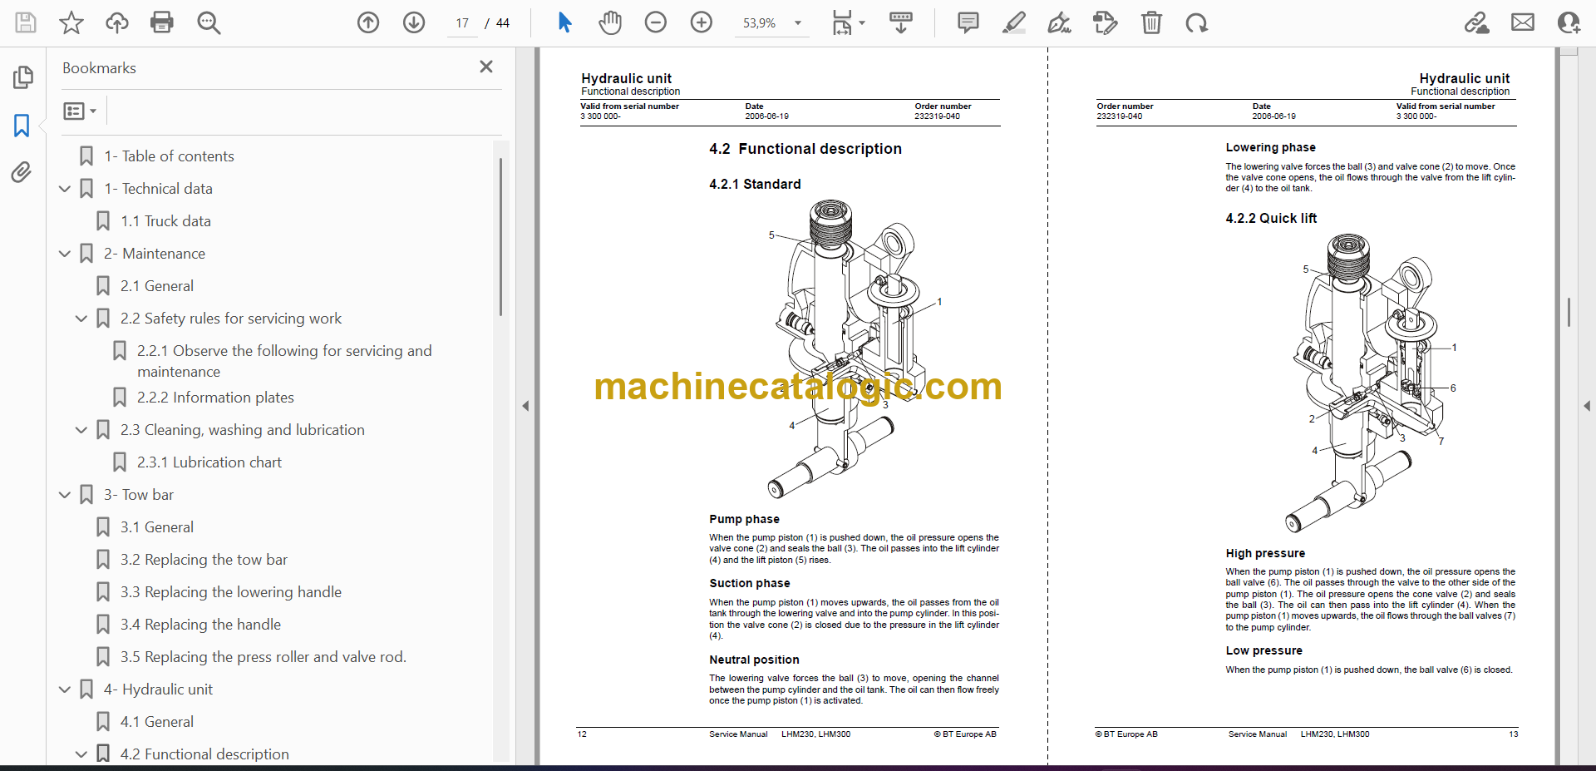The width and height of the screenshot is (1596, 771).
Task: Add bookmark star icon in toolbar
Action: [71, 22]
